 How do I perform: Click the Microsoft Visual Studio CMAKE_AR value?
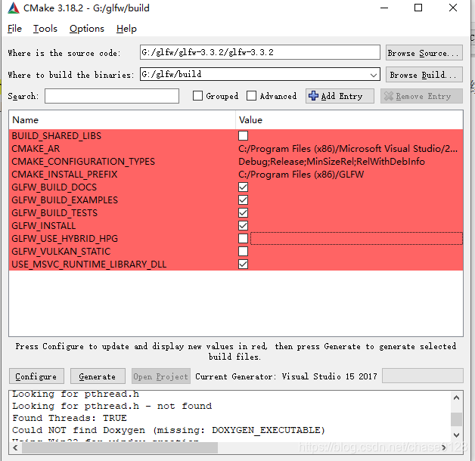(348, 149)
